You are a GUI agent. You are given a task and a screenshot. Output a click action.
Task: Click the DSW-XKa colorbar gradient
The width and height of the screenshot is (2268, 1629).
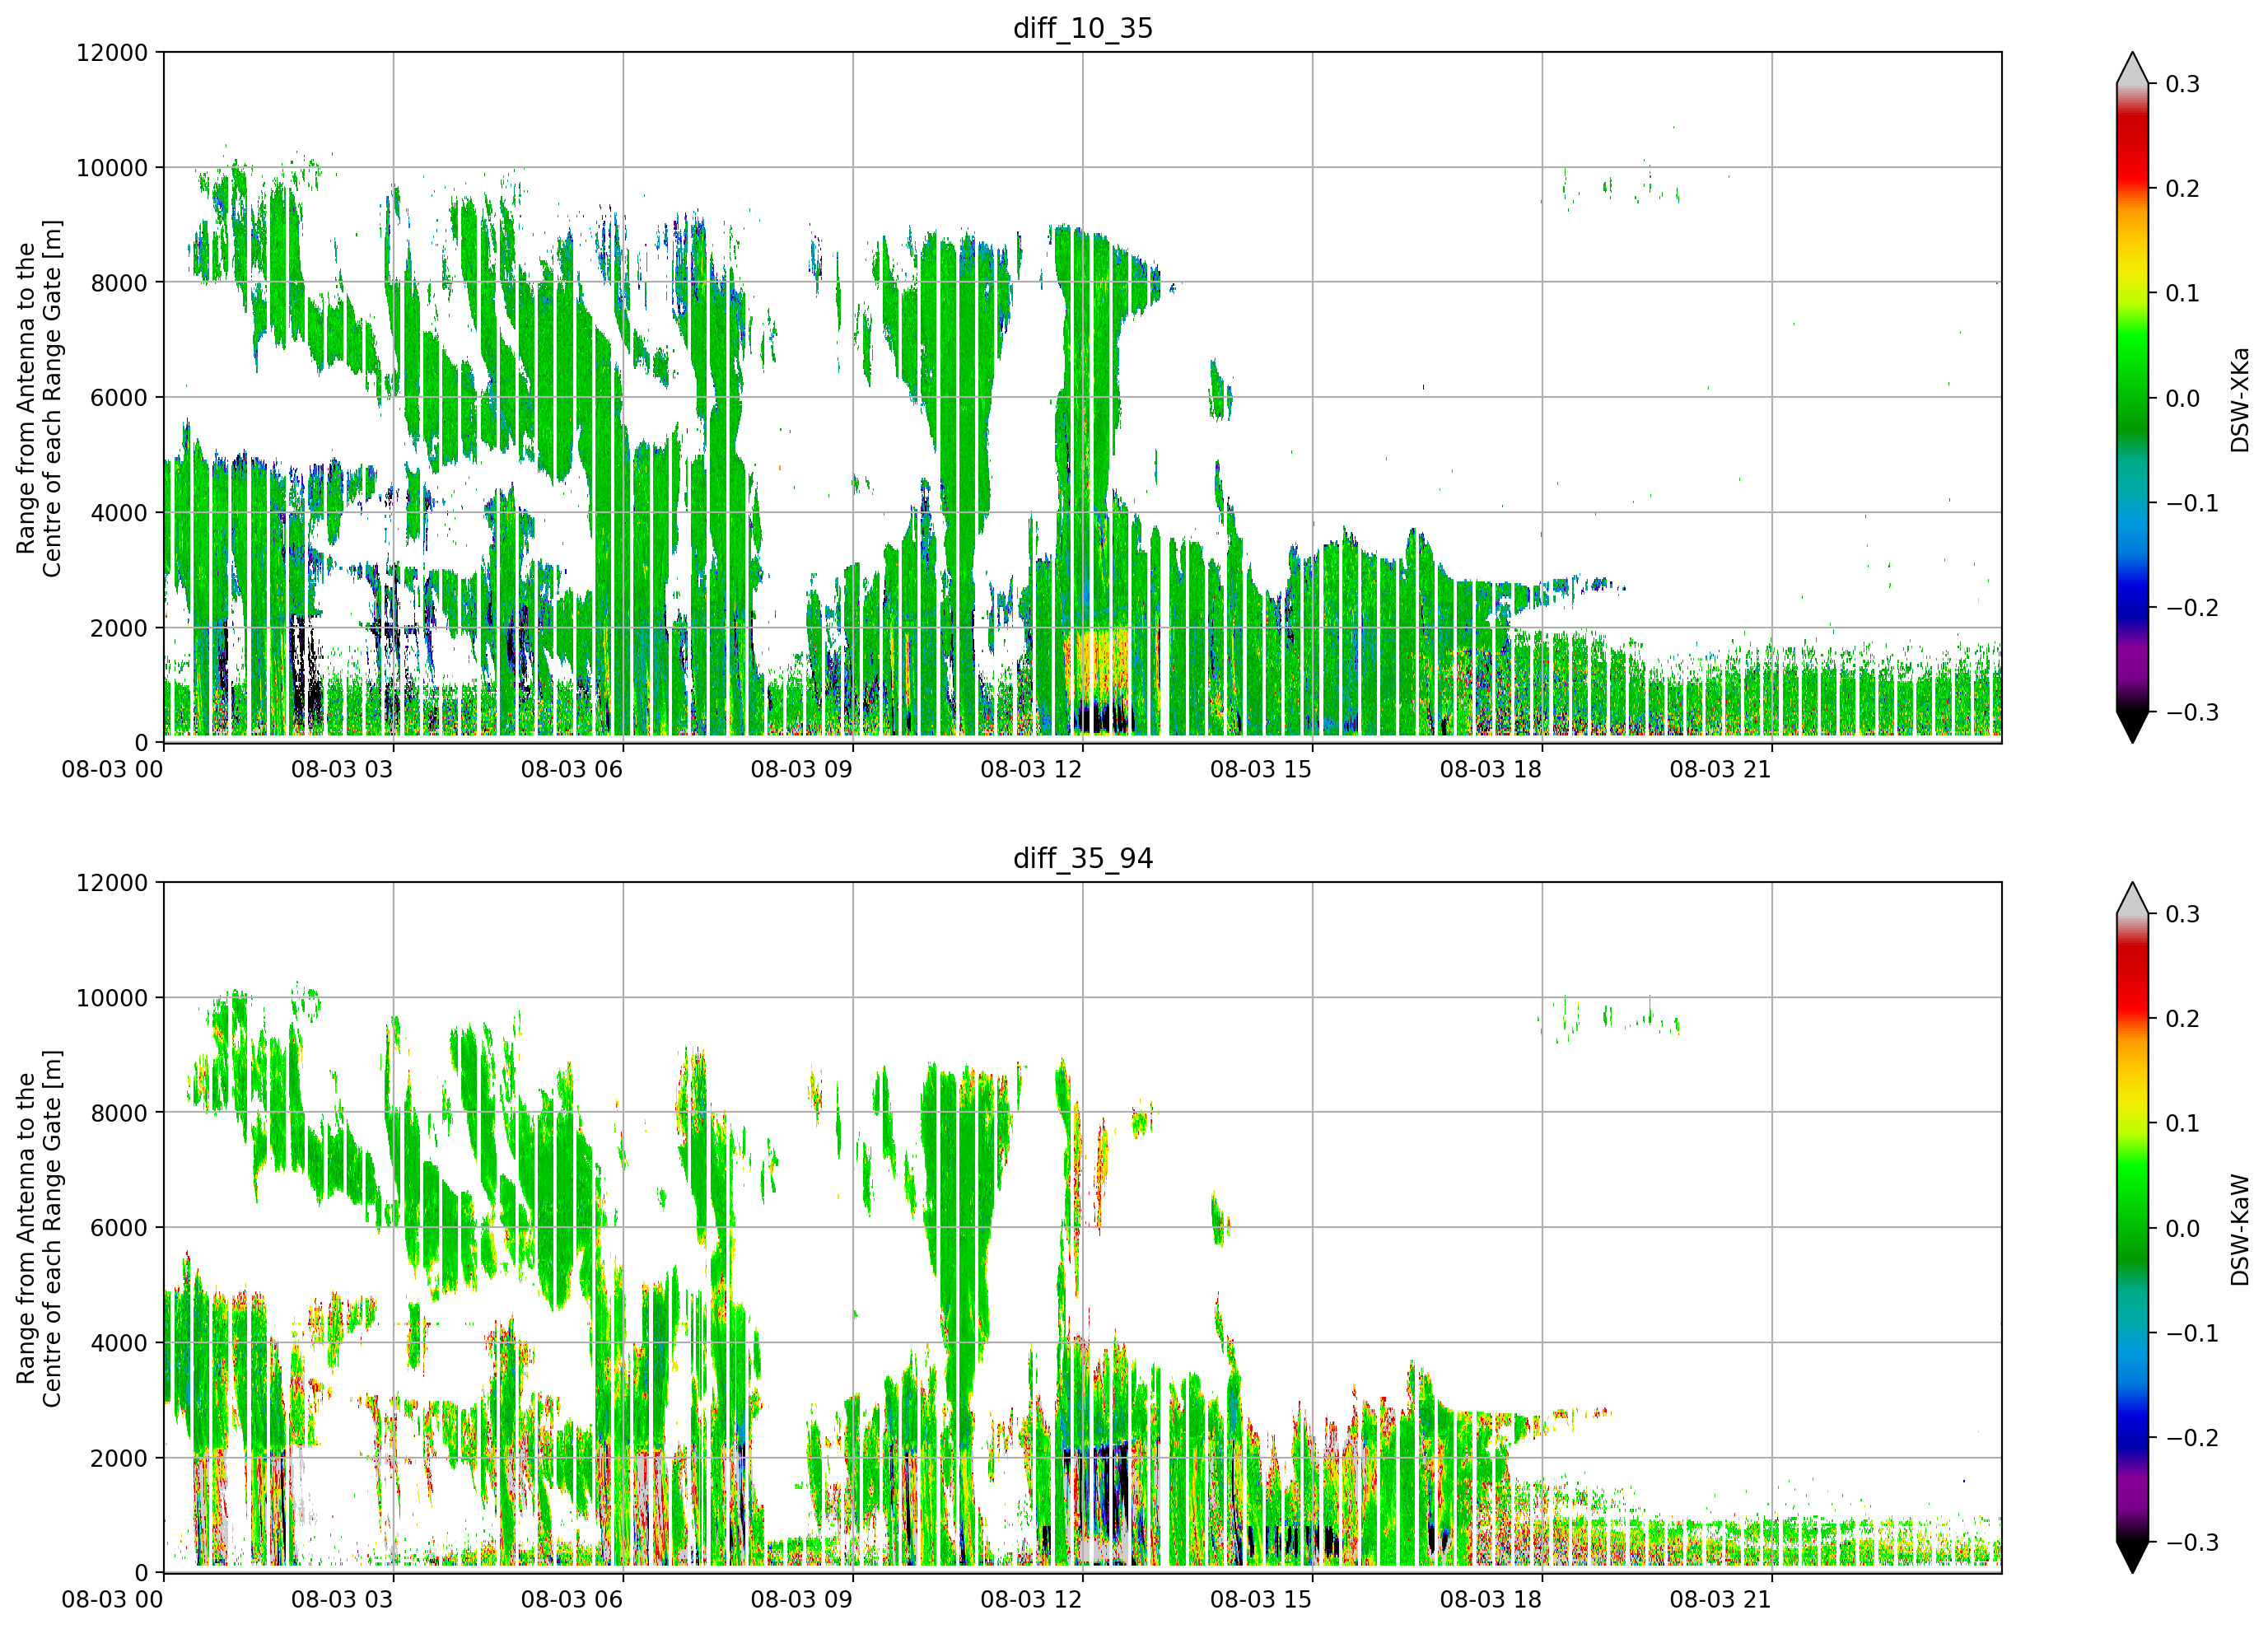(x=2133, y=398)
